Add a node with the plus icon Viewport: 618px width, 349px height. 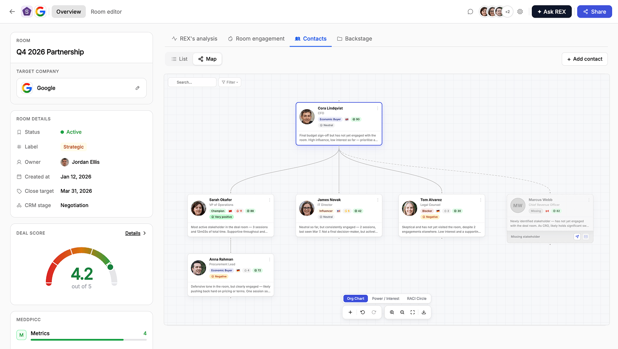(x=350, y=312)
